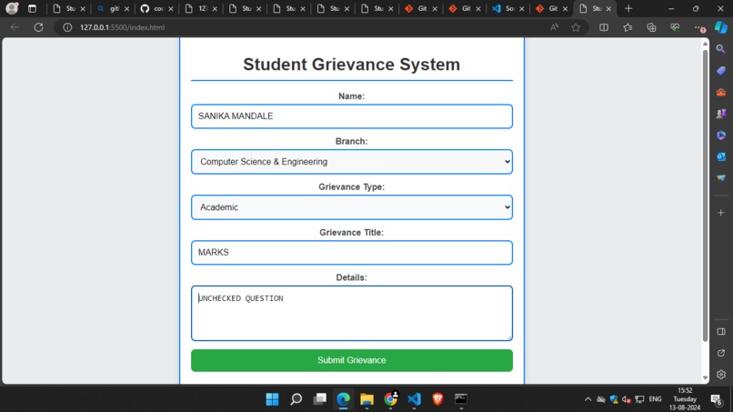Image resolution: width=733 pixels, height=412 pixels.
Task: Click the back navigation arrow
Action: (x=15, y=27)
